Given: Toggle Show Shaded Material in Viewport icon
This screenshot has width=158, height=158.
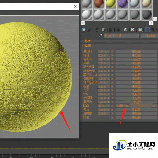Looking at the screenshot, I should coord(140,30).
